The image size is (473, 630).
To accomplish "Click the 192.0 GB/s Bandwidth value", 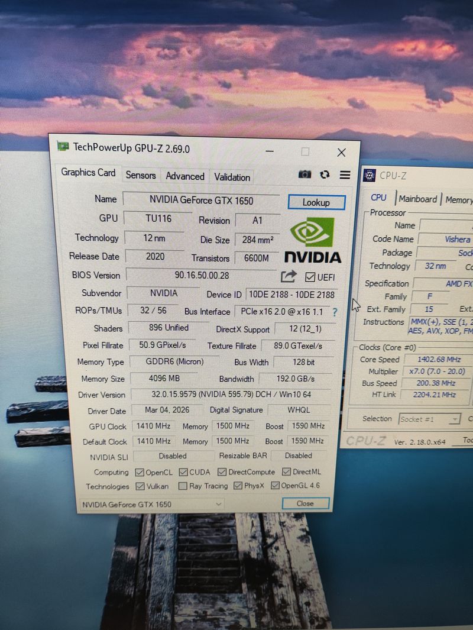I will tap(296, 379).
